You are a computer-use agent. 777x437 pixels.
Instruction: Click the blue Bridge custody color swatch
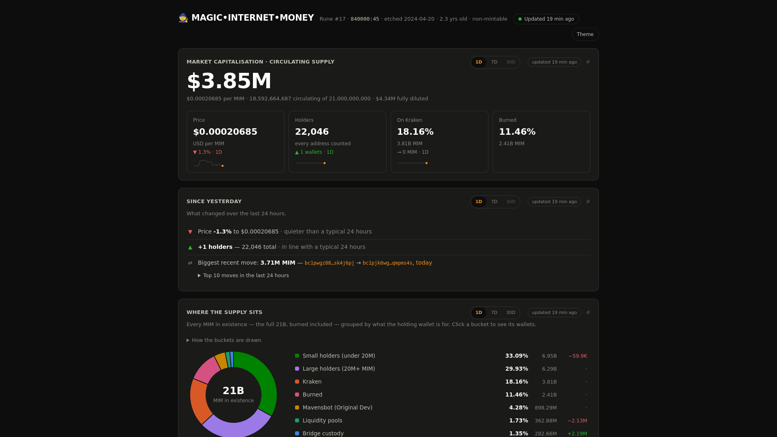pos(297,434)
